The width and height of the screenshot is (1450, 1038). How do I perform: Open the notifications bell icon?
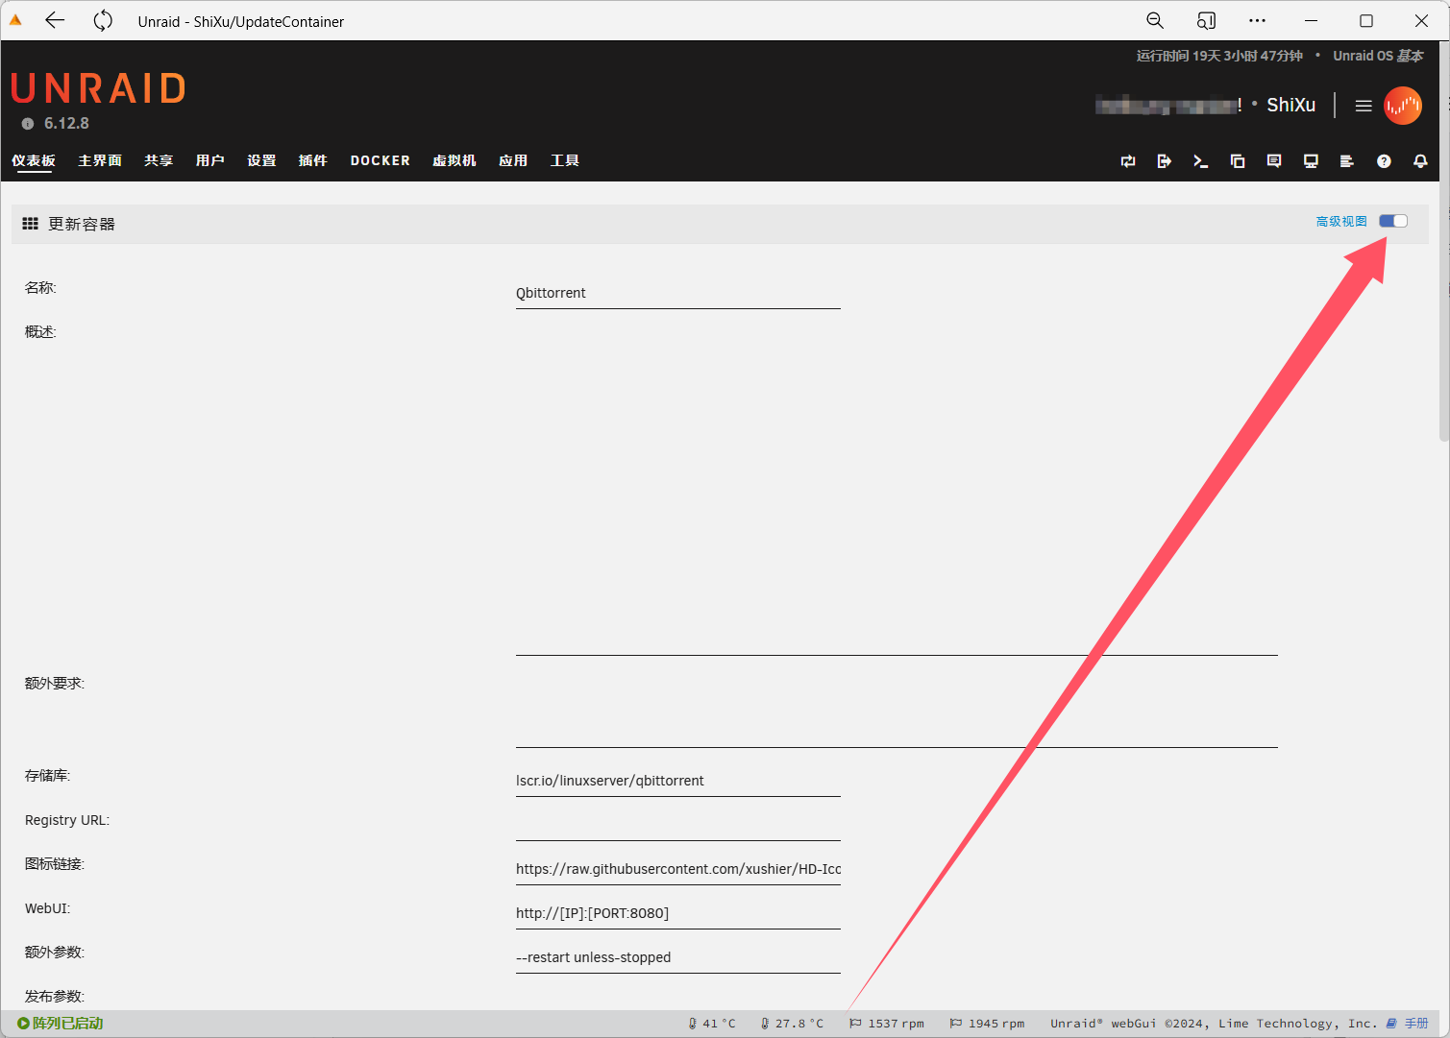pyautogui.click(x=1420, y=161)
